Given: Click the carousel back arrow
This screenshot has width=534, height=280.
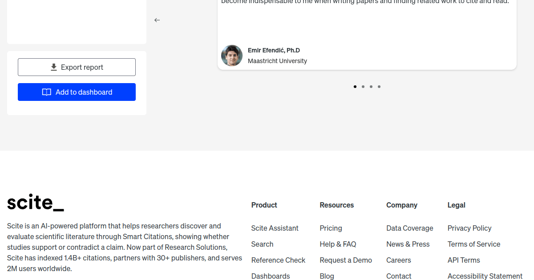Looking at the screenshot, I should coord(157,20).
